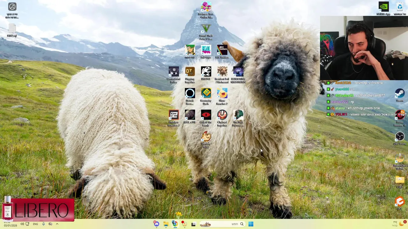Viewport: 408px width, 229px height.
Task: Open the Recycle Bin
Action: point(400,9)
